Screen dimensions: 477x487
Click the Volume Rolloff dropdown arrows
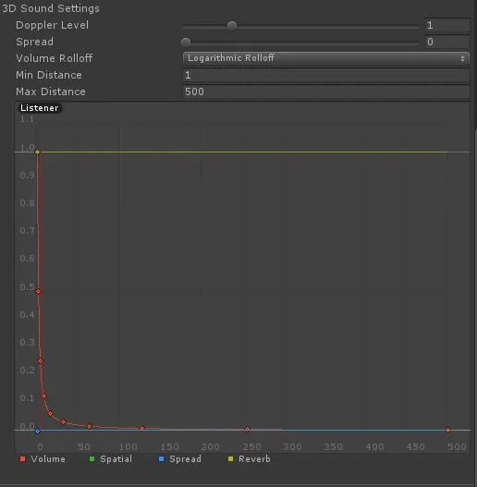[463, 59]
